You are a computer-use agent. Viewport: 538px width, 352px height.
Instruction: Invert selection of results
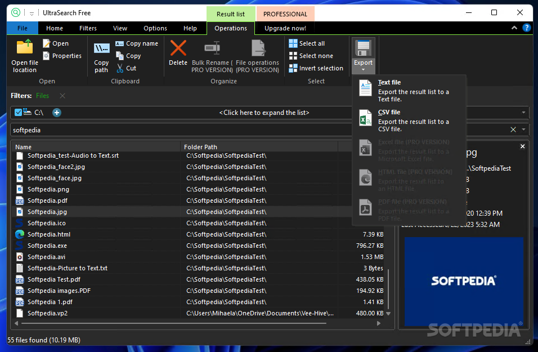(316, 68)
